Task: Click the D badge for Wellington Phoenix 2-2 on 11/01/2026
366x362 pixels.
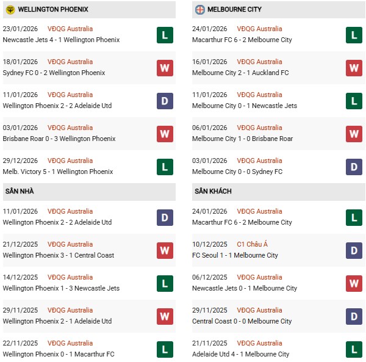Action: coord(165,101)
